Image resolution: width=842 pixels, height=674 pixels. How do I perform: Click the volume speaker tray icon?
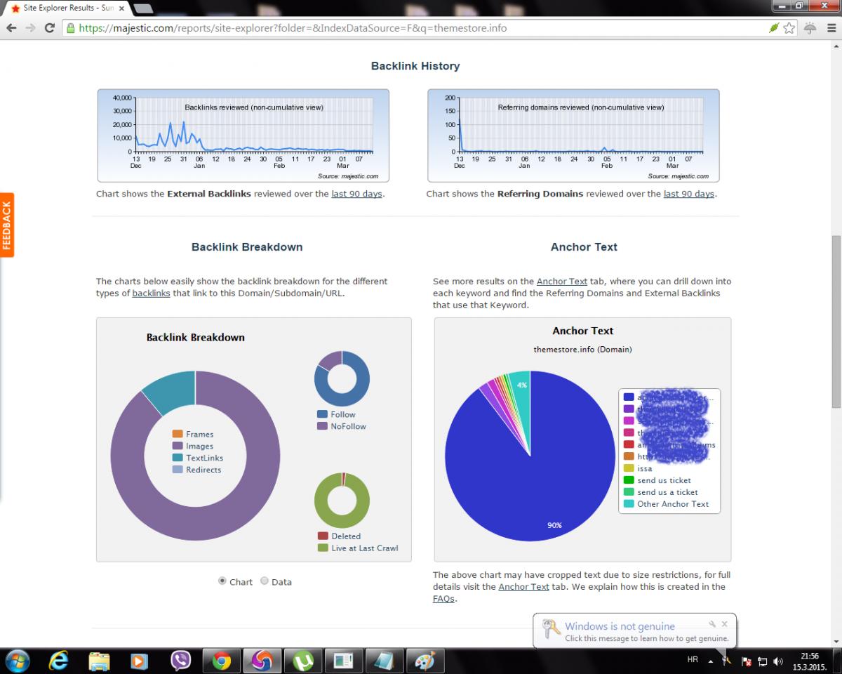coord(778,661)
